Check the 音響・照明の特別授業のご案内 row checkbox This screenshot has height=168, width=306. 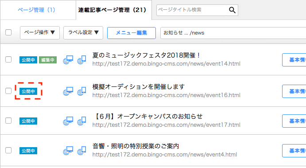[8, 150]
